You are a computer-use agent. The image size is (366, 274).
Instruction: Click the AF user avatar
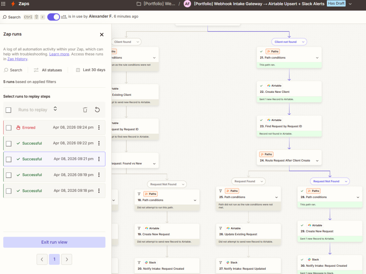(187, 4)
